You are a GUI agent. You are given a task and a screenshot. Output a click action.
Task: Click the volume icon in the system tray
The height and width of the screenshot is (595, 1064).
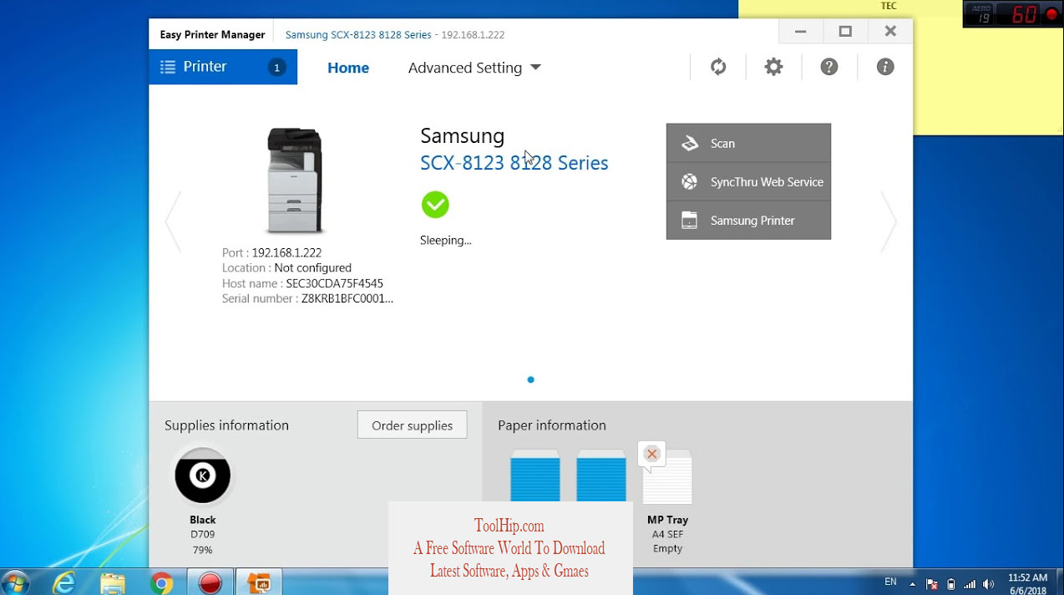(x=989, y=584)
